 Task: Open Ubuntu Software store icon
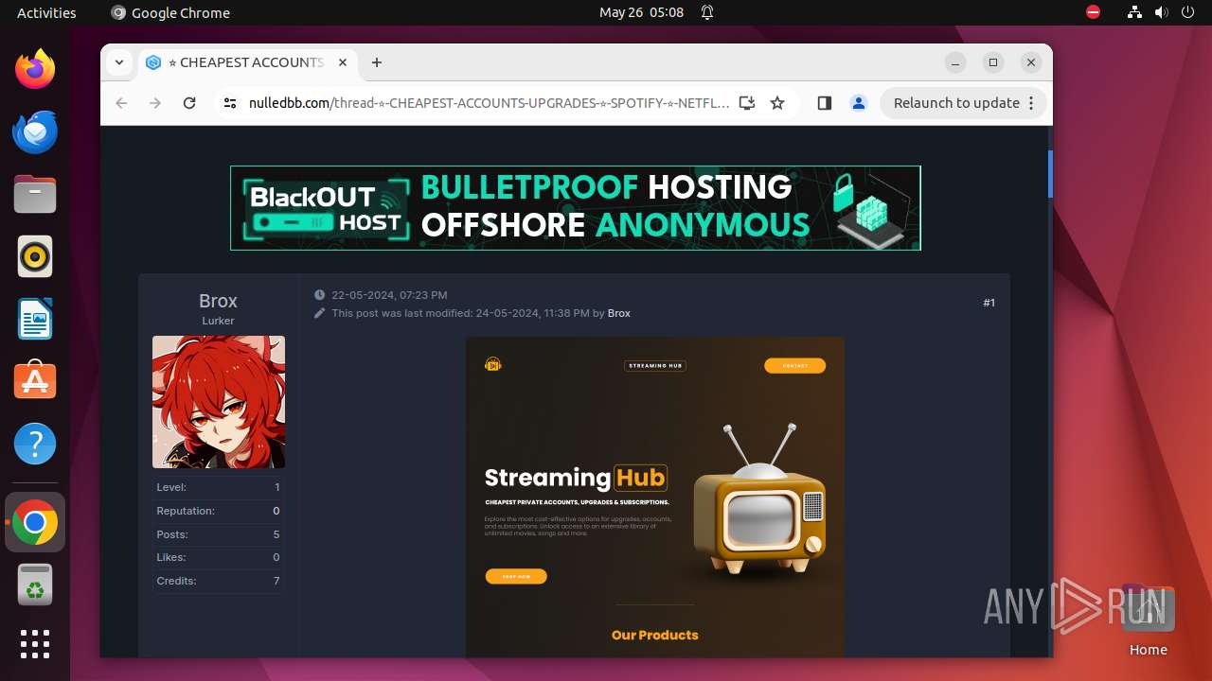(x=35, y=381)
